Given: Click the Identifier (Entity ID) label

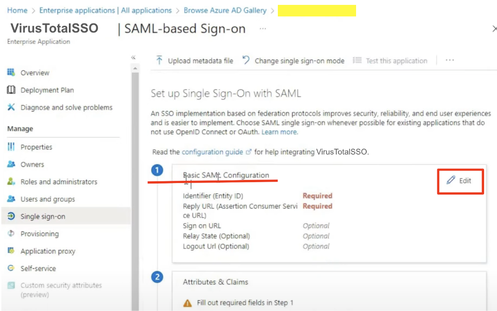Looking at the screenshot, I should coord(212,196).
